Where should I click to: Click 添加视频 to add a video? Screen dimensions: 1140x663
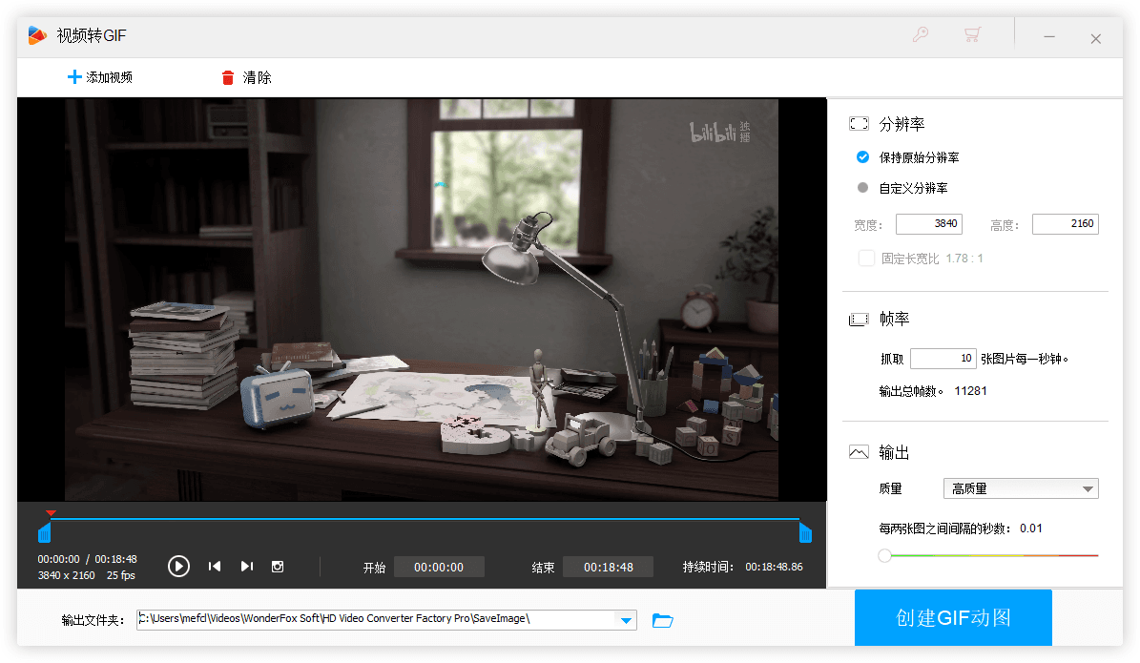point(100,78)
